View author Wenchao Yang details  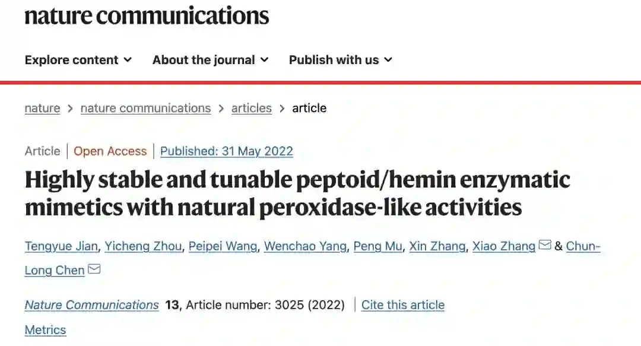(x=305, y=246)
